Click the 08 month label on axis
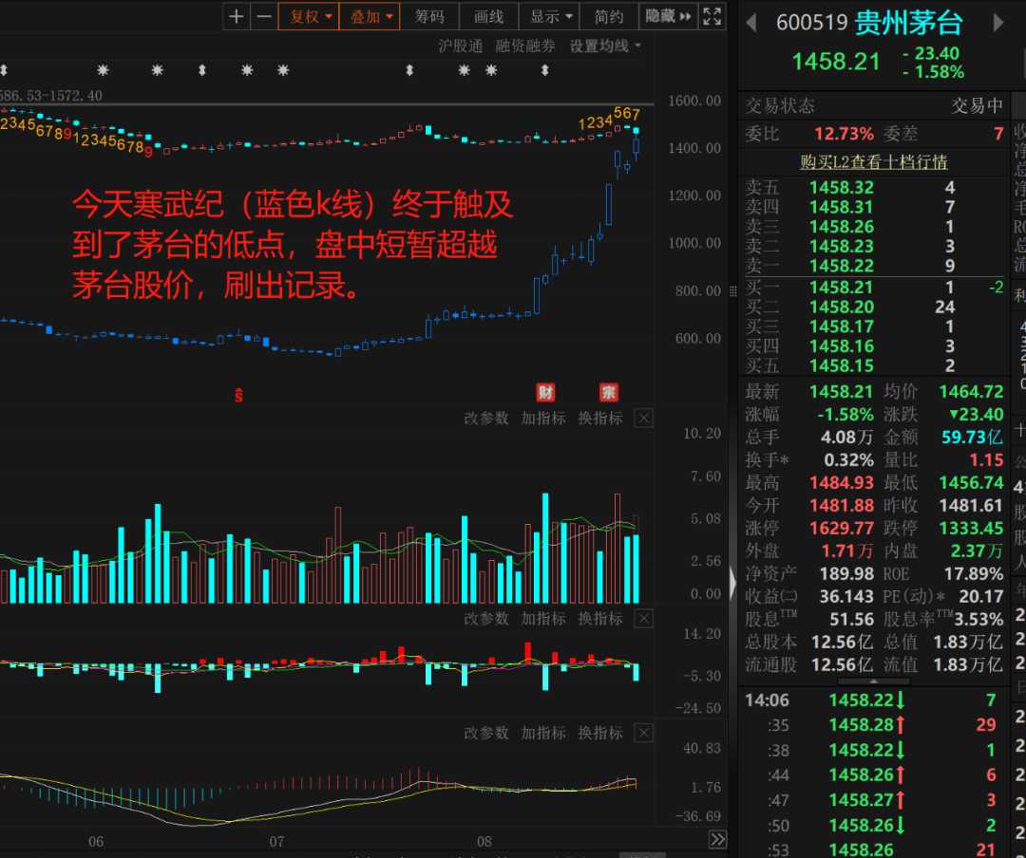Viewport: 1026px width, 858px height. pyautogui.click(x=484, y=842)
